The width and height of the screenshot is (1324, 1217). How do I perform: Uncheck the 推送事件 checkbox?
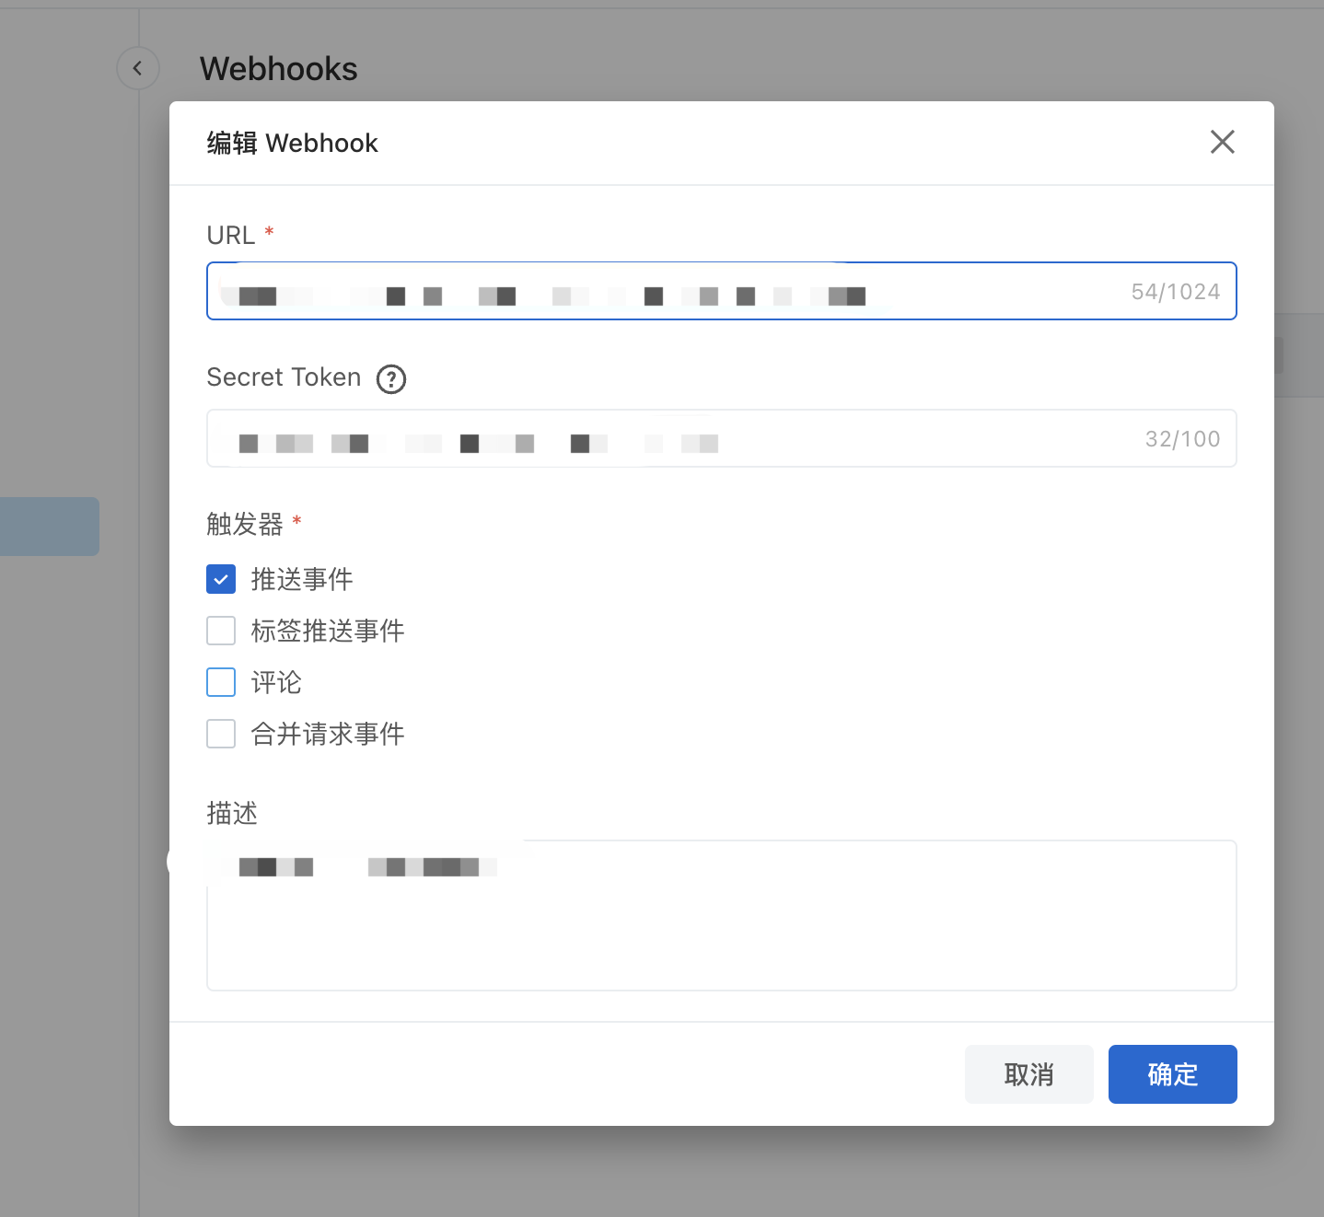tap(221, 579)
